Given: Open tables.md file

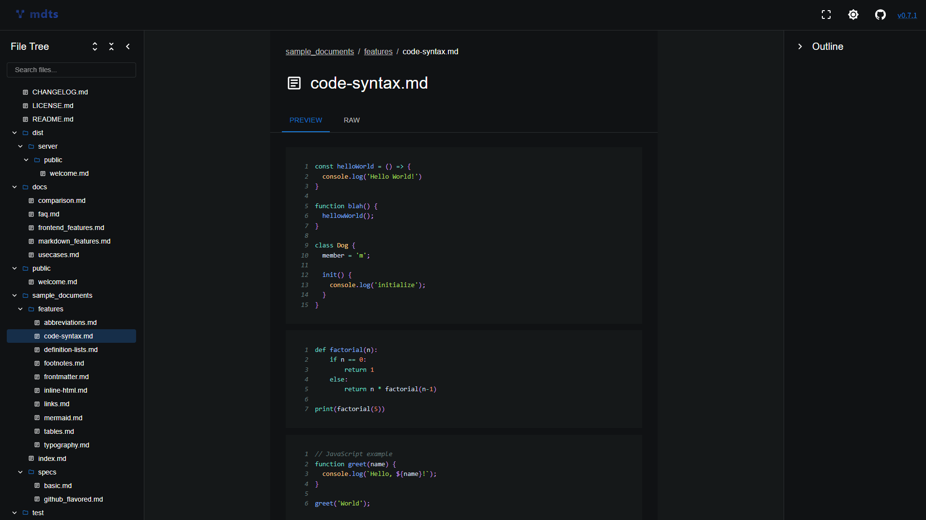Looking at the screenshot, I should (x=59, y=431).
